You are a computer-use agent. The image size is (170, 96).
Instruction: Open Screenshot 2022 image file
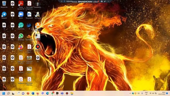[29, 60]
